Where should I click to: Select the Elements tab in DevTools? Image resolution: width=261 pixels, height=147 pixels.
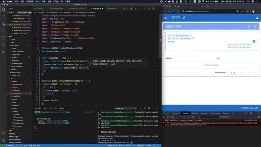tap(176, 114)
